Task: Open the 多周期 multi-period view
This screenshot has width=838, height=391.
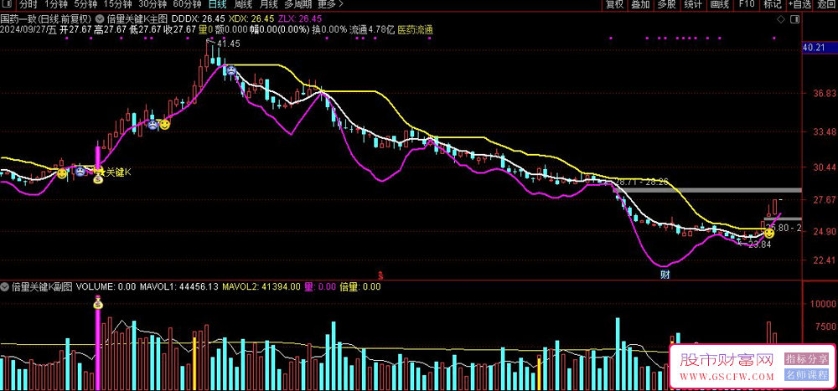Action: point(297,5)
